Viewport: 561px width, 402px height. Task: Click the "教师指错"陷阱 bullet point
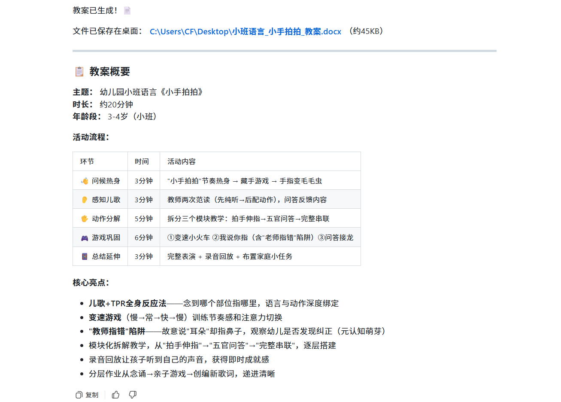[239, 331]
